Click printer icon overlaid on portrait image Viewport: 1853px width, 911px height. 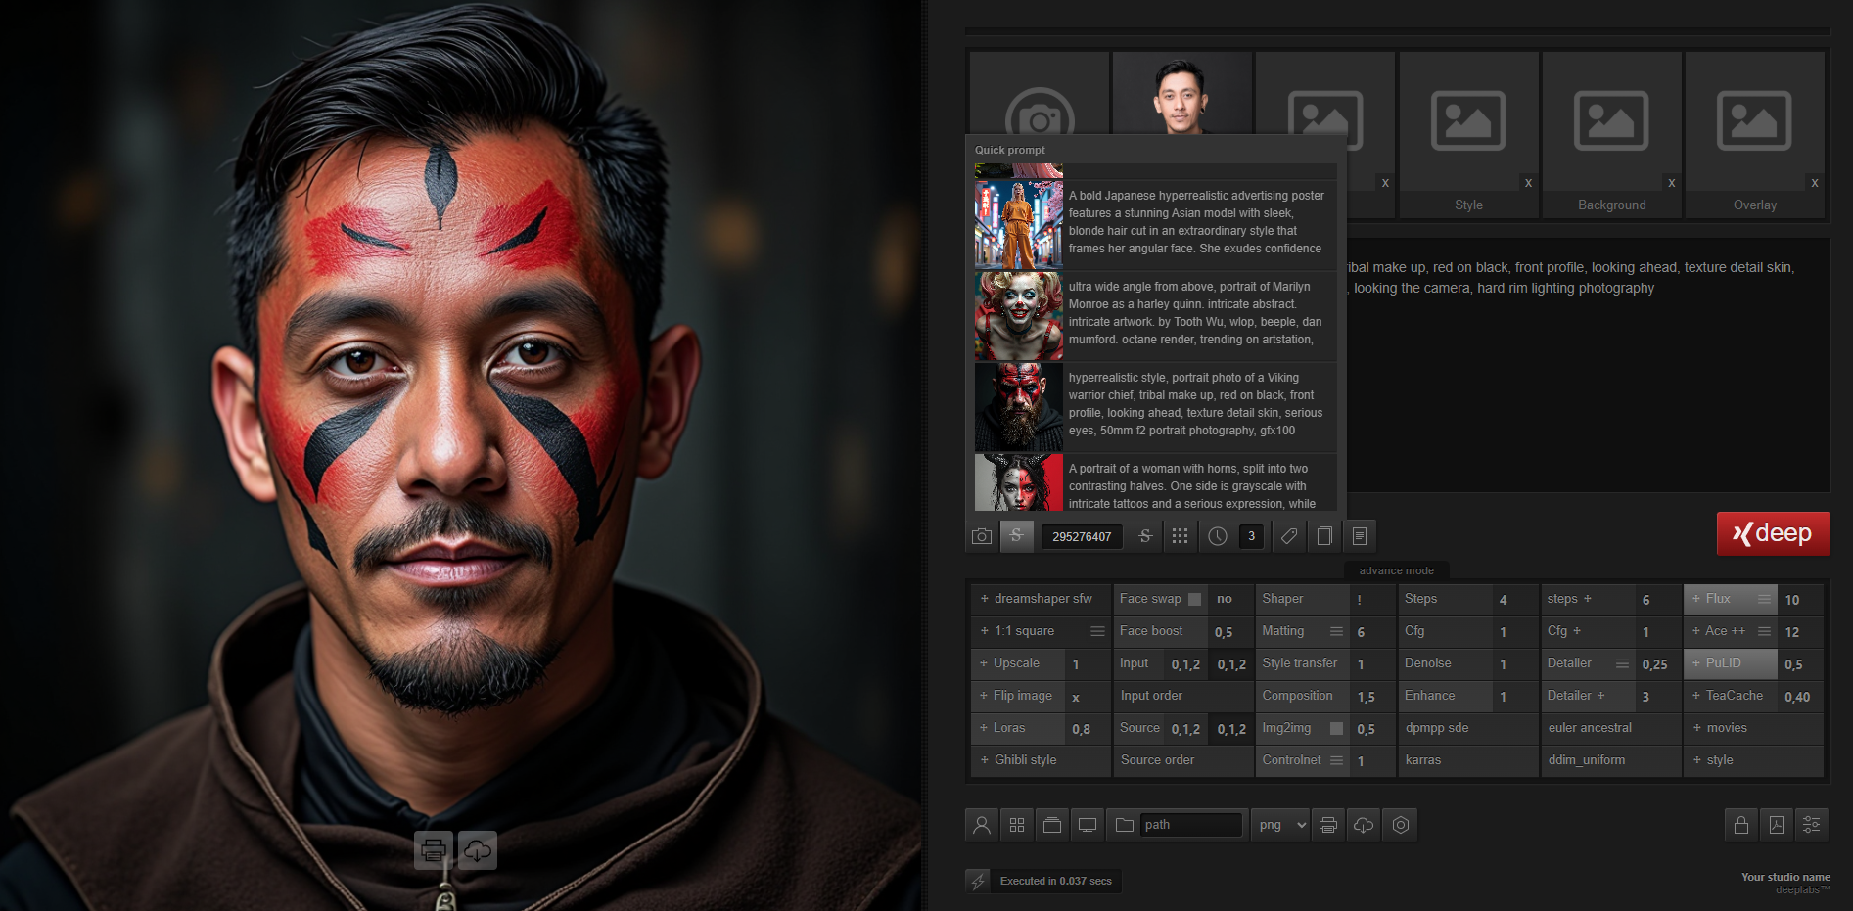point(434,850)
